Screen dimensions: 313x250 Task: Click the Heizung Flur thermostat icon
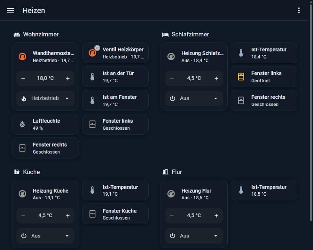[x=171, y=194]
